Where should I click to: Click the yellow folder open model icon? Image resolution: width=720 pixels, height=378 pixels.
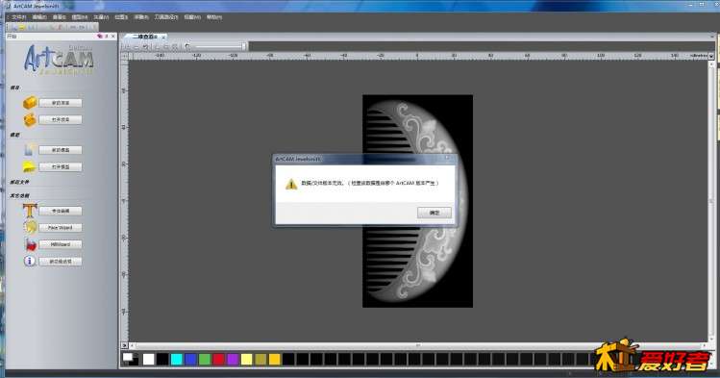coord(30,166)
